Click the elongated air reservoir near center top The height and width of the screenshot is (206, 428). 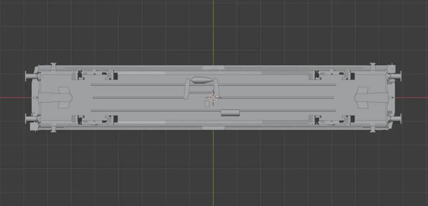(x=202, y=80)
